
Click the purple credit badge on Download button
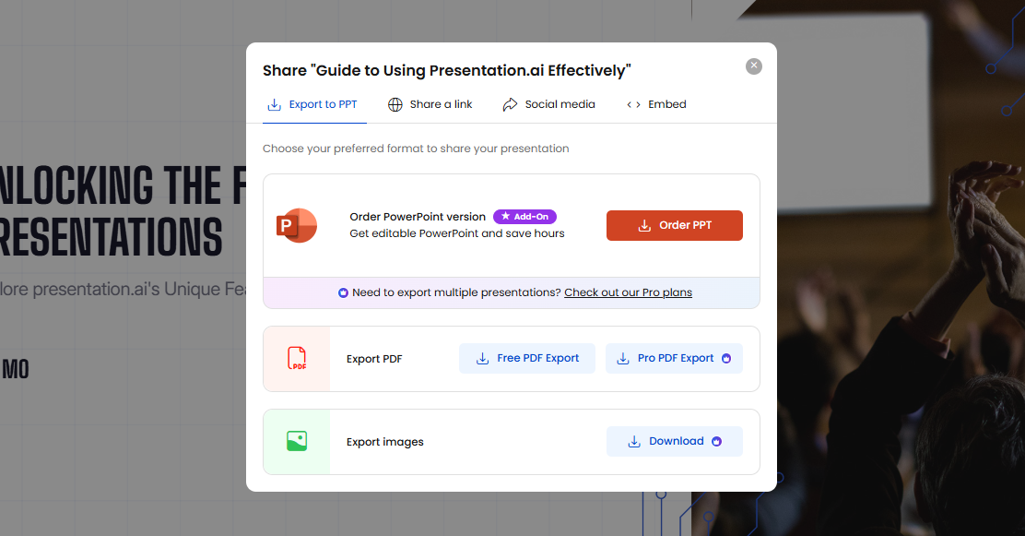pyautogui.click(x=717, y=442)
